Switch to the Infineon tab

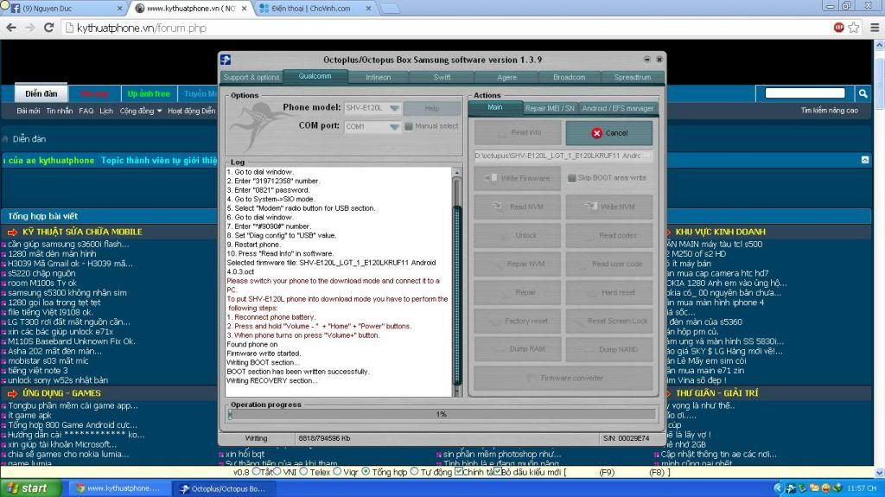(379, 78)
